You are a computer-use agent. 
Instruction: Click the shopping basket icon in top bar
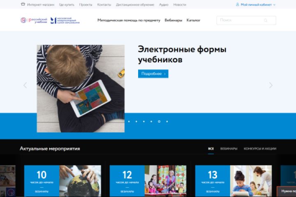pyautogui.click(x=23, y=4)
